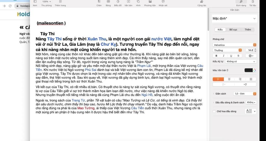Screen dimensions: 266x141
Task: Switch to the Bố cục tab
Action: point(233,30)
